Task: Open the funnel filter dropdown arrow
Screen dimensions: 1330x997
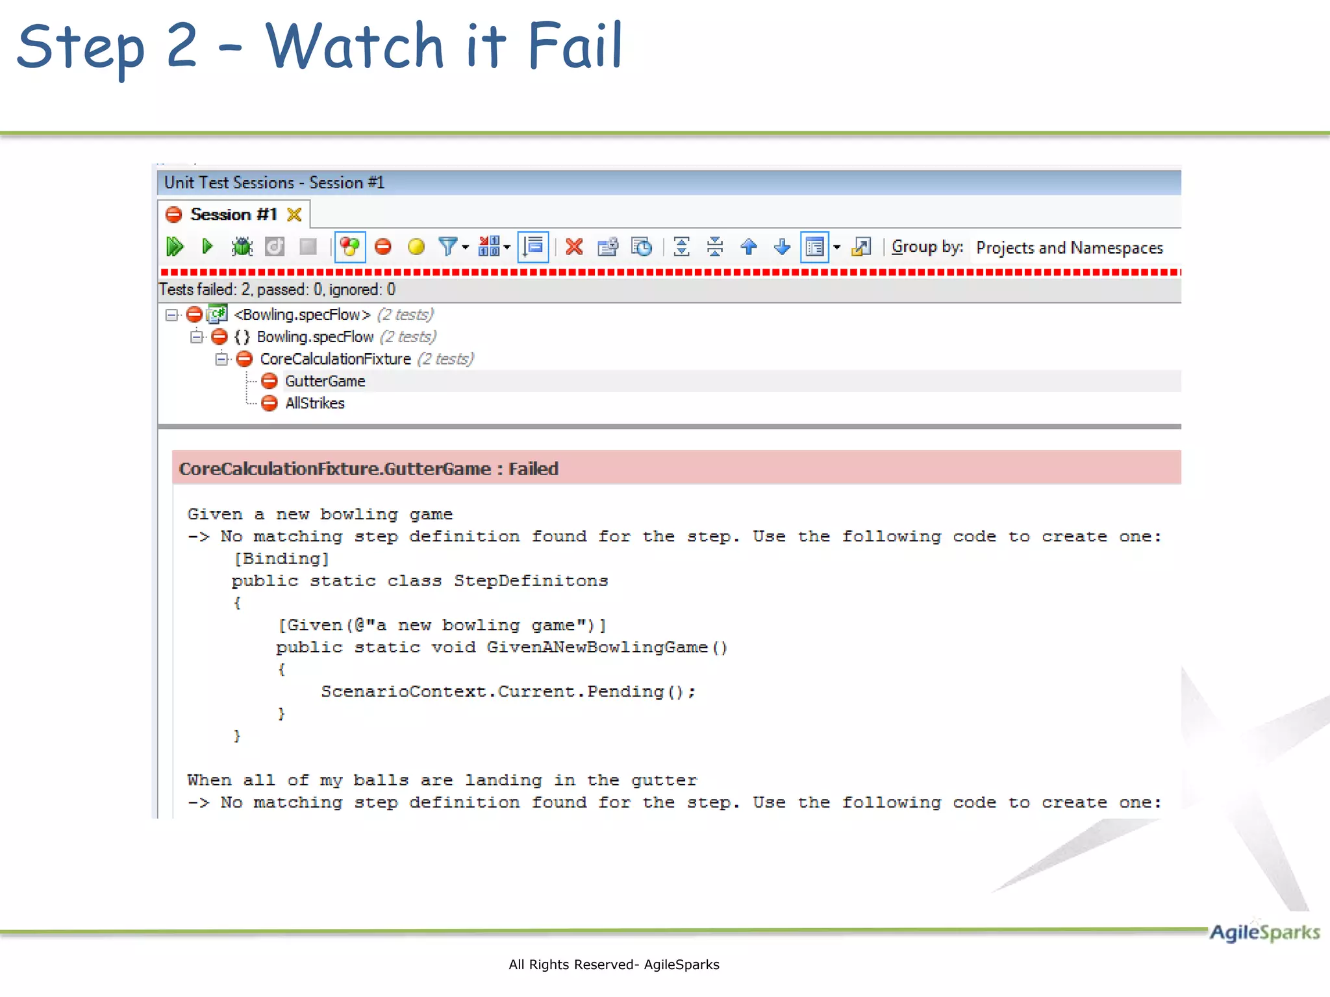Action: (465, 247)
